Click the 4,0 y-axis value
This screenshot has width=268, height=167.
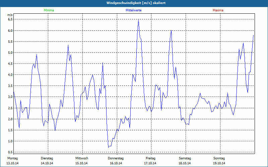10,74
